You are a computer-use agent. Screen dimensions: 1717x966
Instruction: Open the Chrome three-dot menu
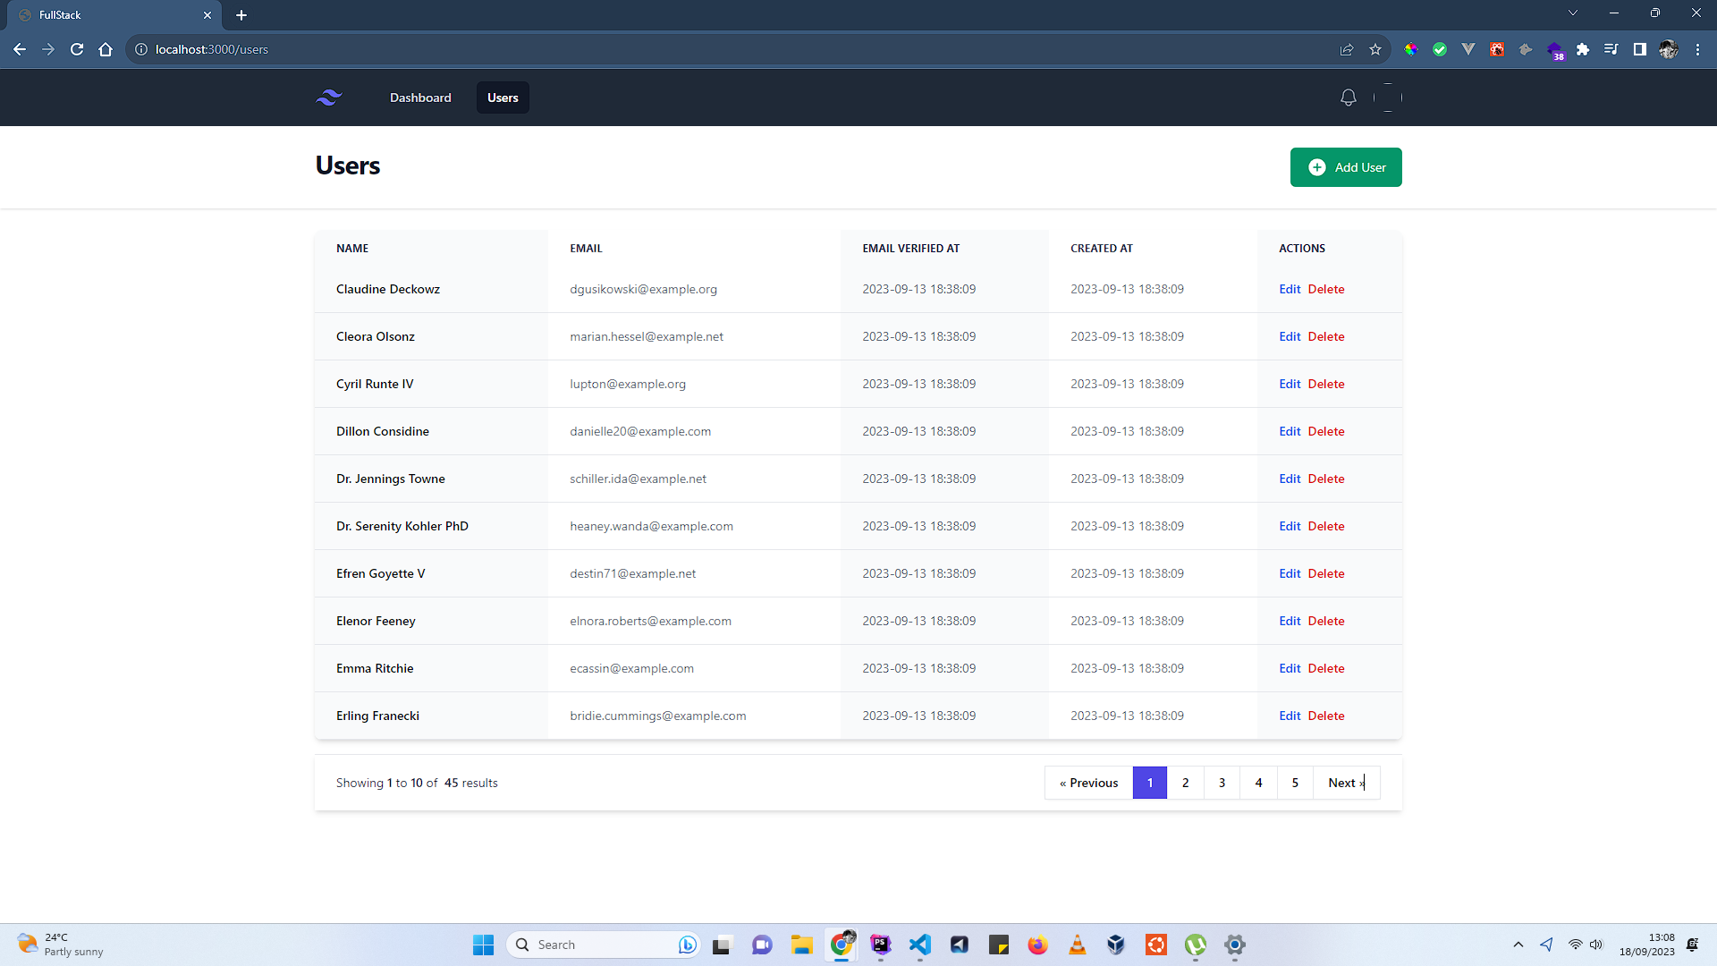point(1697,49)
